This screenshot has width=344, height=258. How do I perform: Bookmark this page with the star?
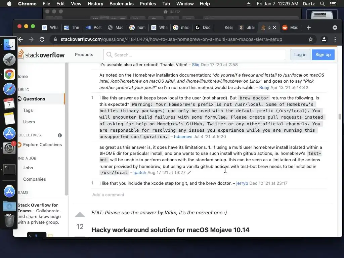(x=311, y=40)
